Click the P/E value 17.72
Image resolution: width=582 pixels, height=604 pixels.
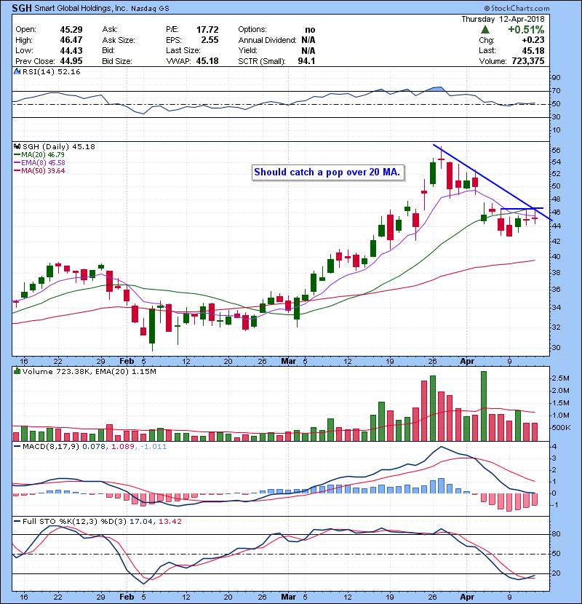pyautogui.click(x=207, y=30)
